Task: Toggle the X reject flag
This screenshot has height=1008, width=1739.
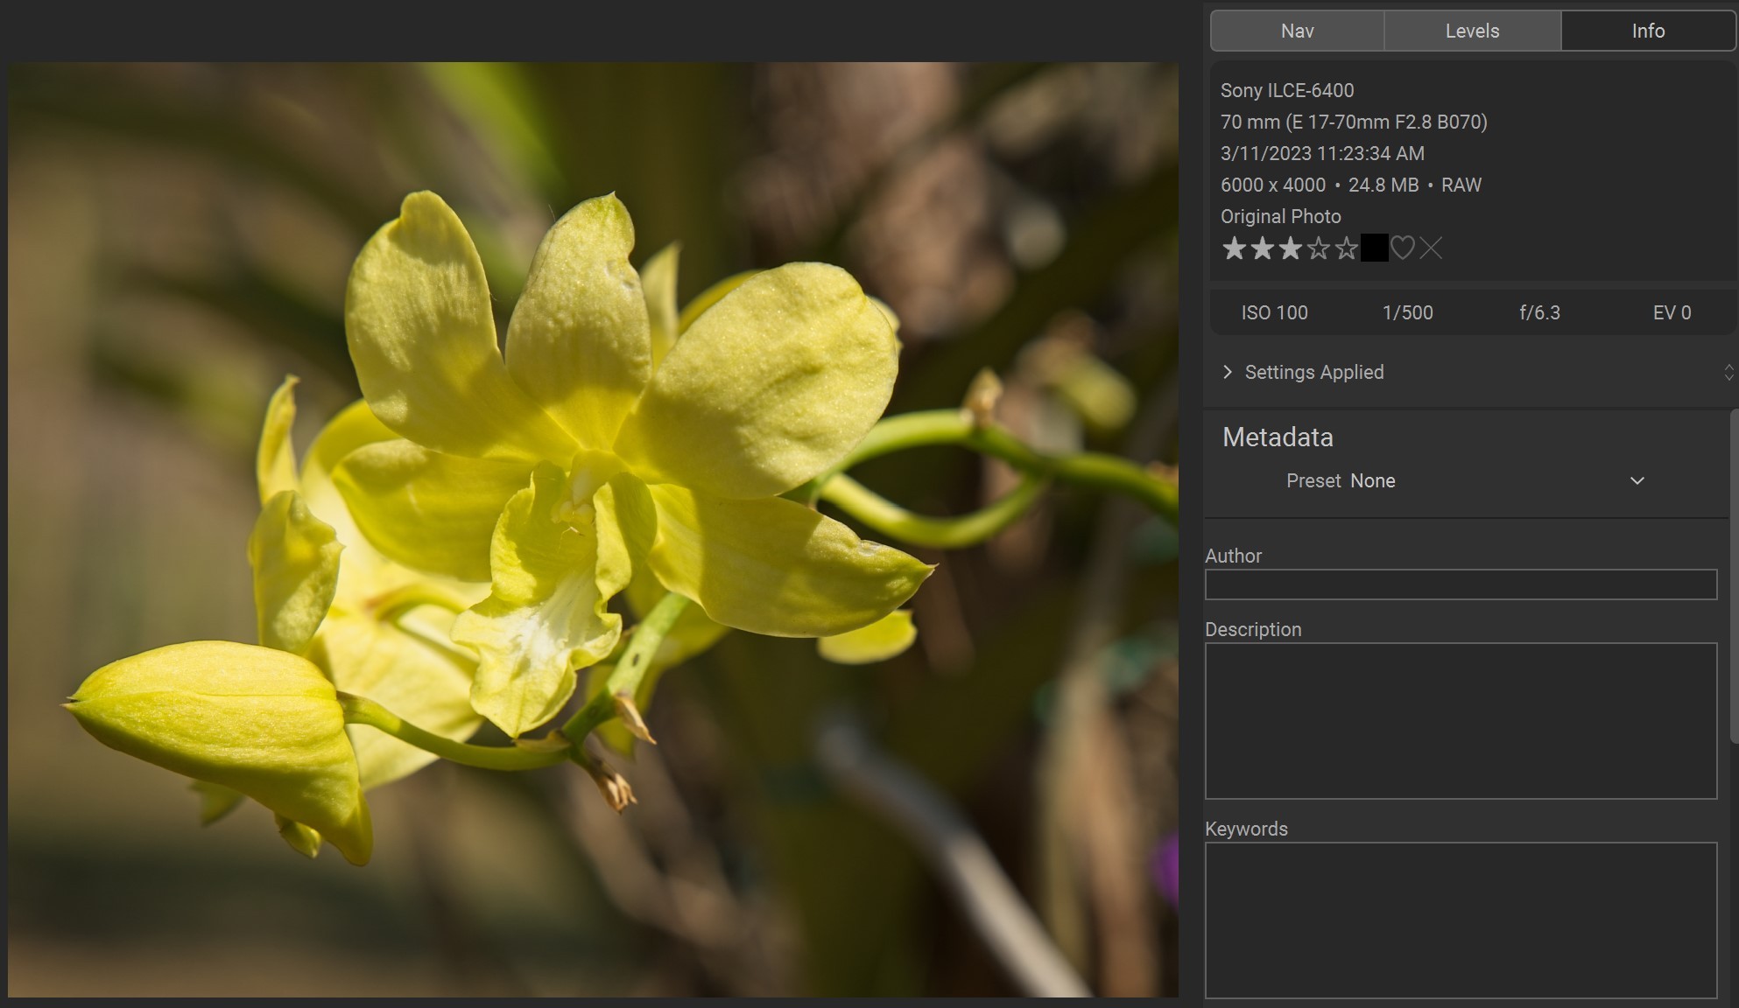Action: [1431, 248]
